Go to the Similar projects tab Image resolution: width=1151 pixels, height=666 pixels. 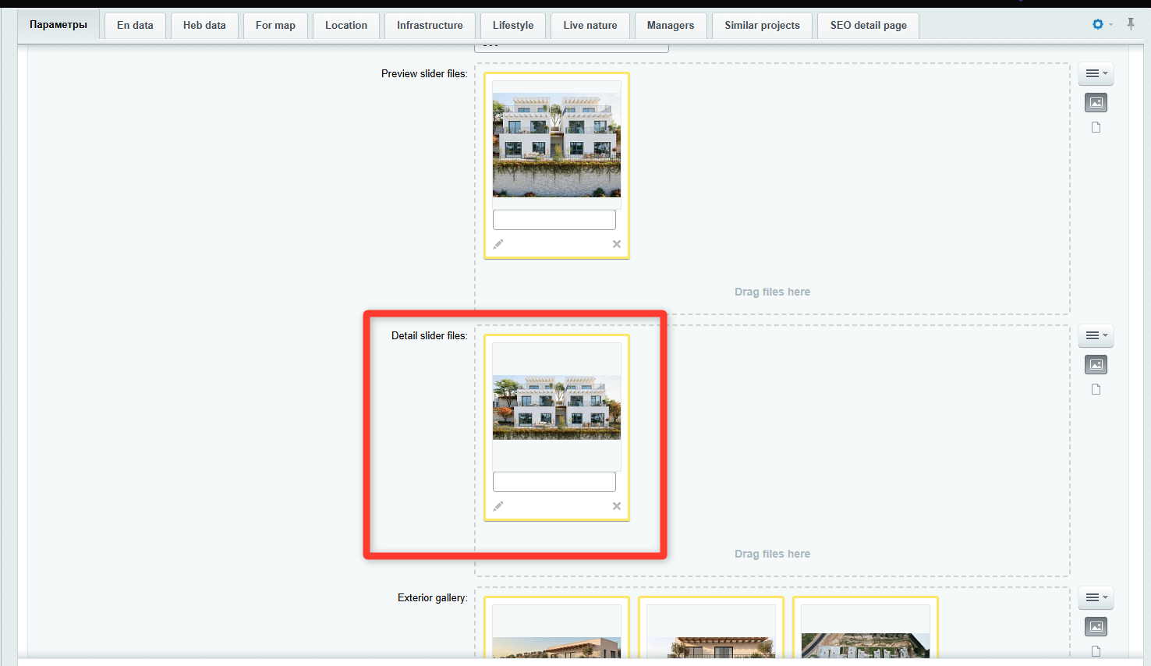tap(762, 25)
